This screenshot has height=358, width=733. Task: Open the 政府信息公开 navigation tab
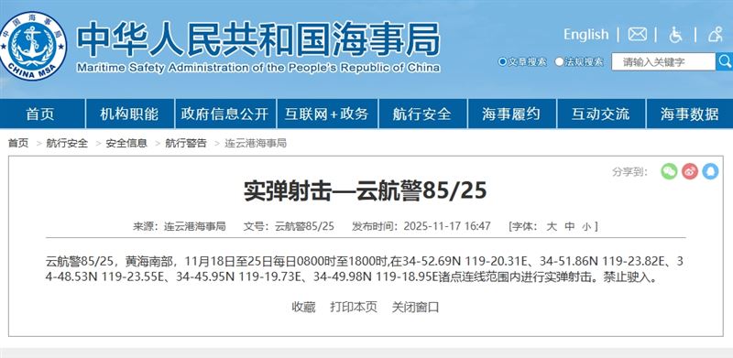point(224,114)
